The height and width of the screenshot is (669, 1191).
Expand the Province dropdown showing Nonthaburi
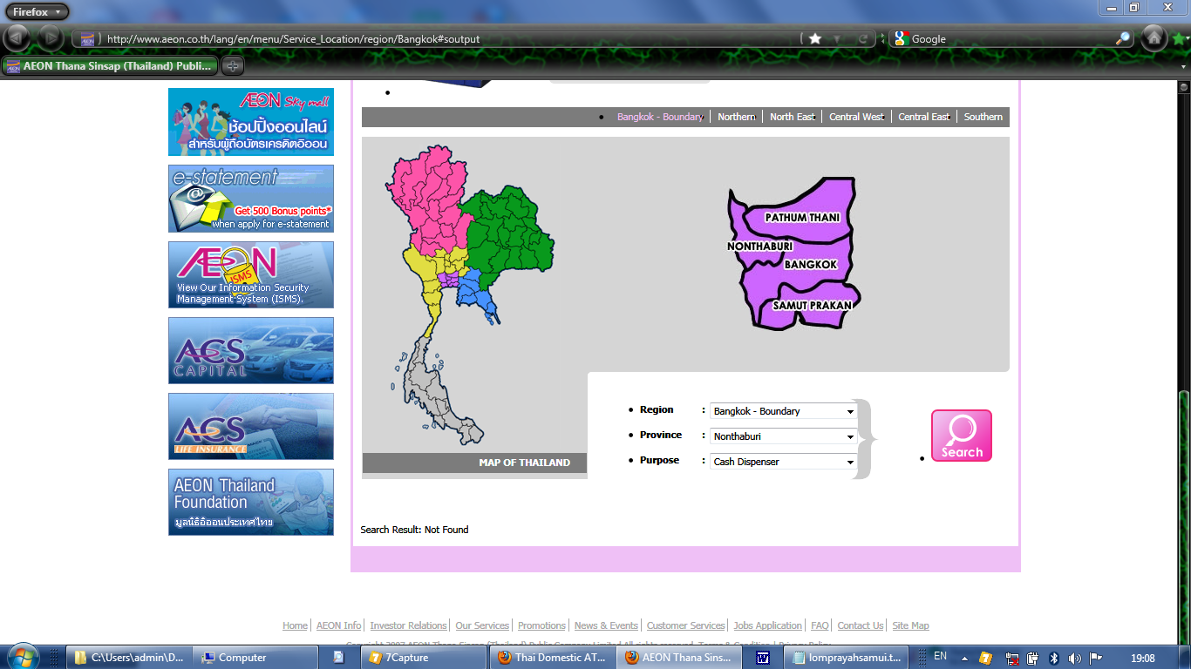pos(783,436)
